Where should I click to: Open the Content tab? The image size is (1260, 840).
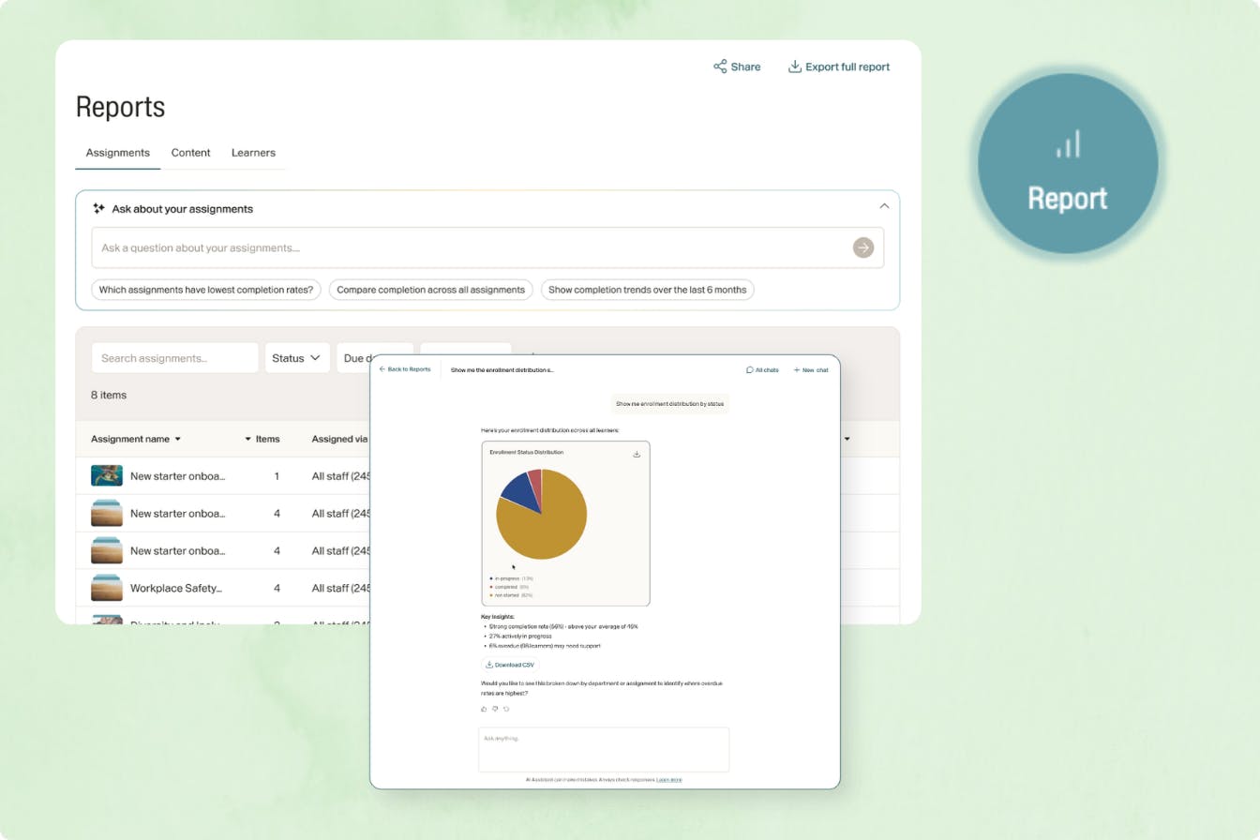point(190,153)
